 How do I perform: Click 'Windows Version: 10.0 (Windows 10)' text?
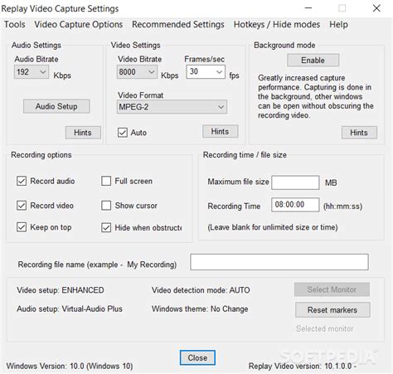click(70, 366)
